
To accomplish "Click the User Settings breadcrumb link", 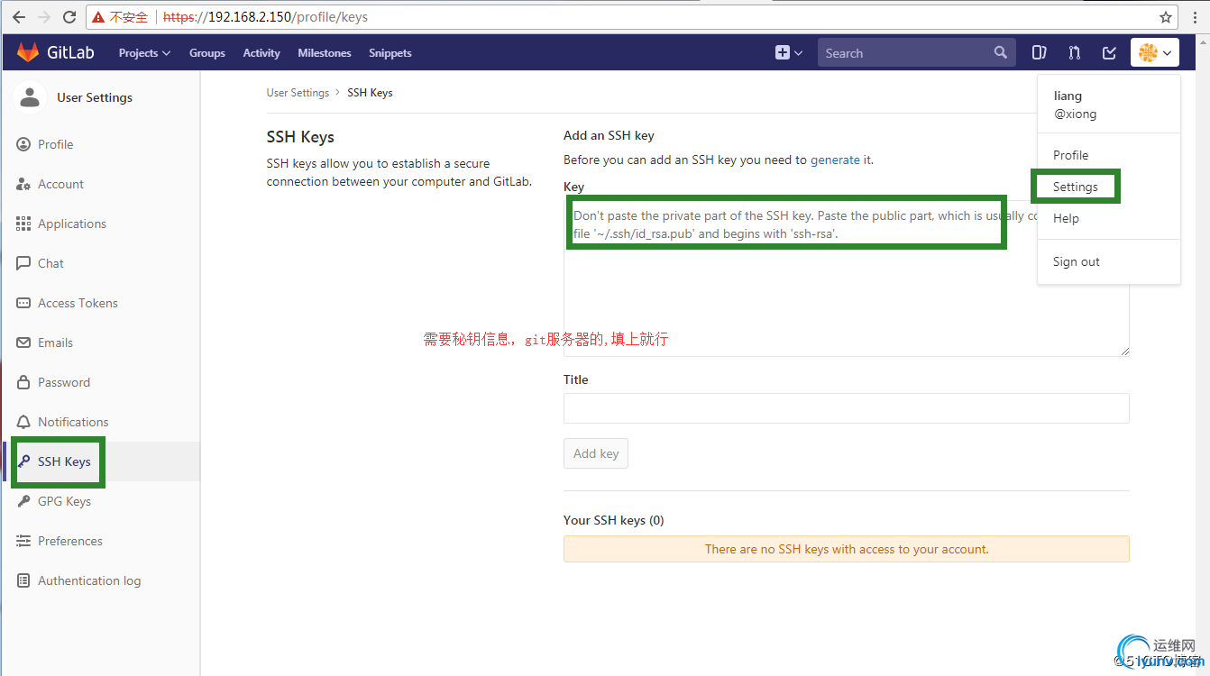I will click(x=298, y=93).
